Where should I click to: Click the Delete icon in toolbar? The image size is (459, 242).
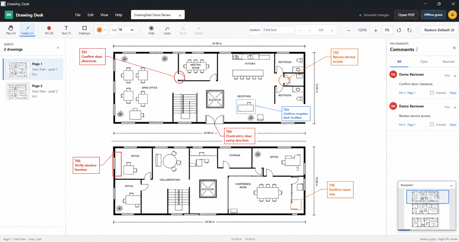pos(199,30)
